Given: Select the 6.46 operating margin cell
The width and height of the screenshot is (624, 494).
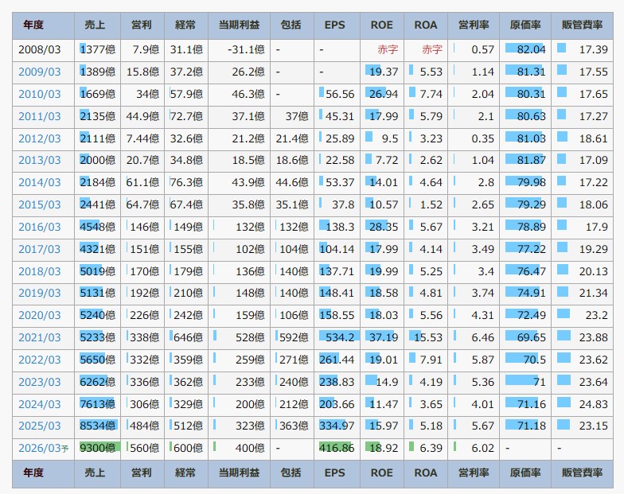Looking at the screenshot, I should [473, 337].
